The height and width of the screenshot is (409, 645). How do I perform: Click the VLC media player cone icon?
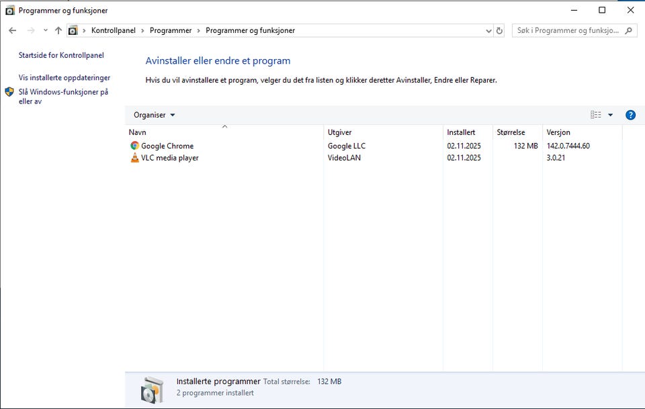coord(134,157)
